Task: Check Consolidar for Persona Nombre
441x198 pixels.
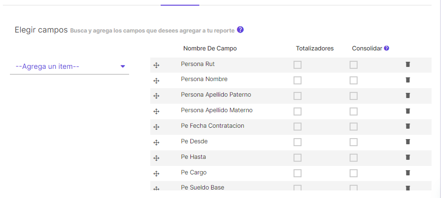Action: tap(353, 81)
